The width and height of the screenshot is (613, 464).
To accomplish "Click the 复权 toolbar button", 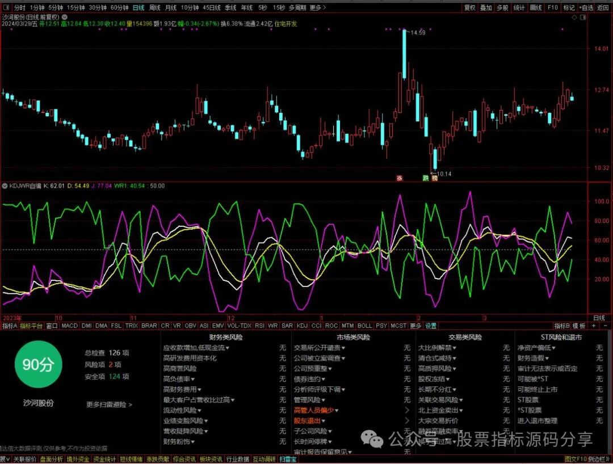I will click(469, 7).
